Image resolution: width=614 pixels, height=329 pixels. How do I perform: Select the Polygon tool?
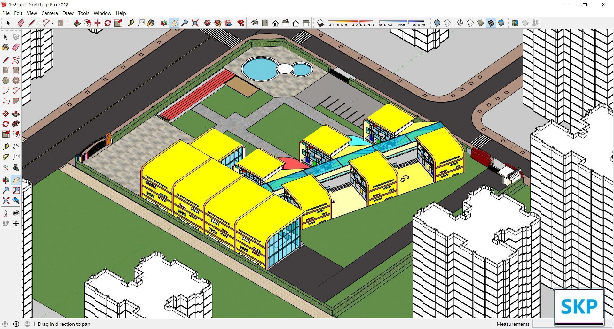click(16, 80)
